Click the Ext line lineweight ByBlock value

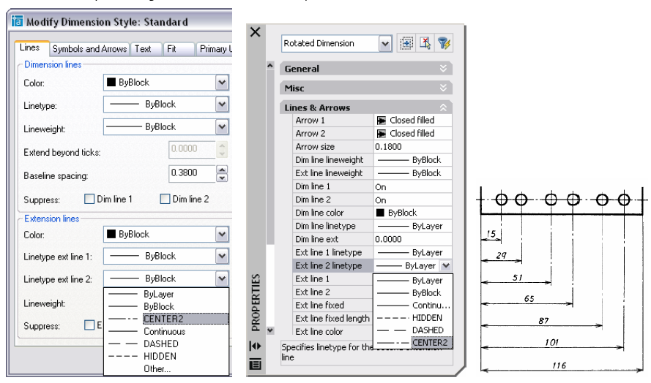pyautogui.click(x=413, y=173)
